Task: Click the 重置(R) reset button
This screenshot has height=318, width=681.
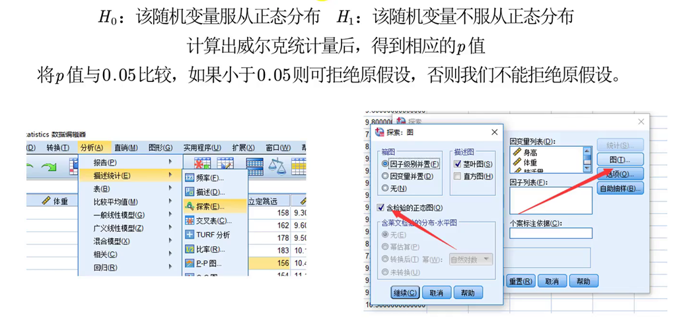Action: coord(520,280)
